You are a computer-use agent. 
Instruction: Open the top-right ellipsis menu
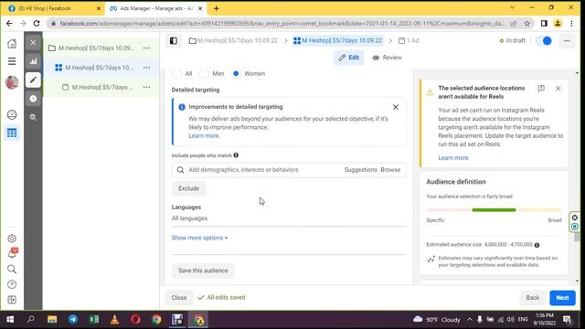tap(567, 40)
